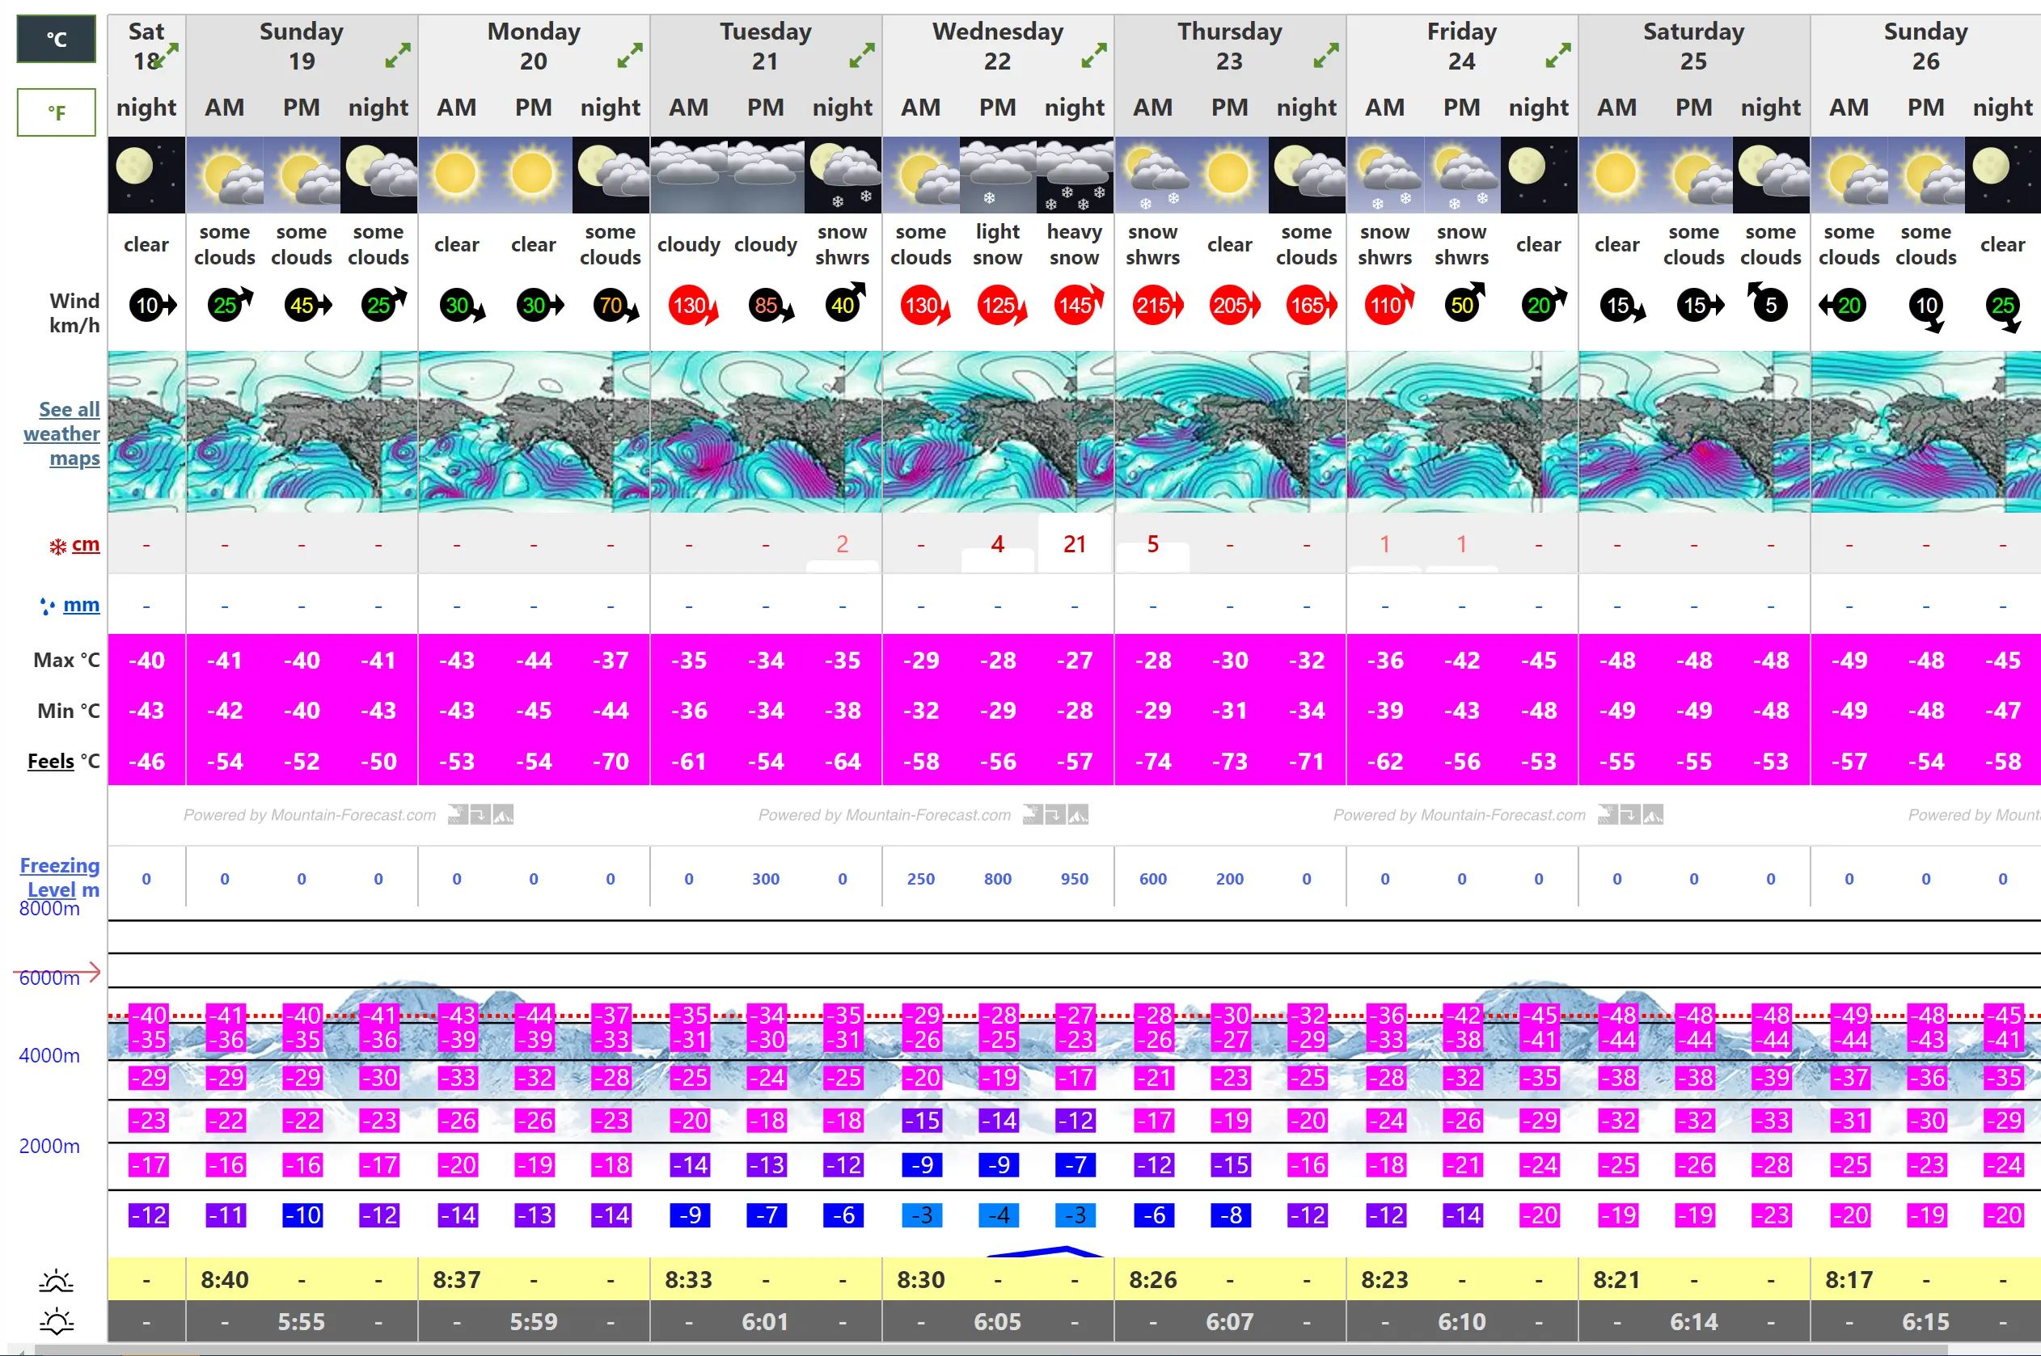Open the Feels temperature explanation link
The image size is (2041, 1356).
coord(51,761)
